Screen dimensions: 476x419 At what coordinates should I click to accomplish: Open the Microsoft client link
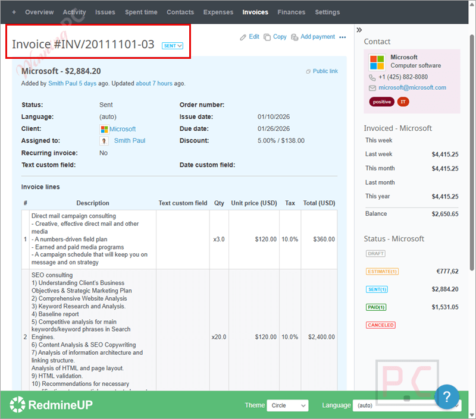pos(123,129)
